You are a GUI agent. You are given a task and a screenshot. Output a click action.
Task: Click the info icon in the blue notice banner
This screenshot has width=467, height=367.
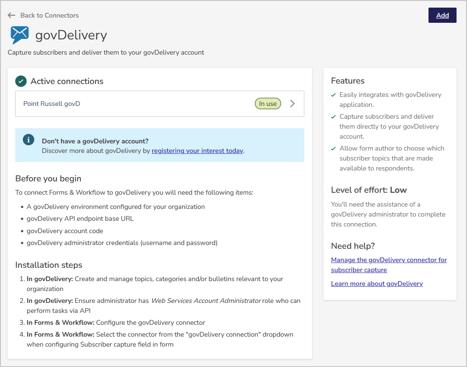click(x=28, y=140)
